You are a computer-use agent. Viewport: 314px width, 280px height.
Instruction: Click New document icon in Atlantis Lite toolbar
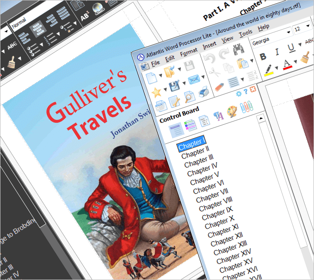[151, 78]
